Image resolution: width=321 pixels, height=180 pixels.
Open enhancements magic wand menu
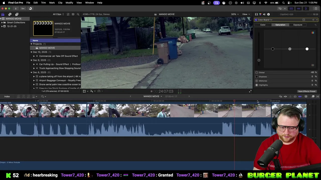93,91
